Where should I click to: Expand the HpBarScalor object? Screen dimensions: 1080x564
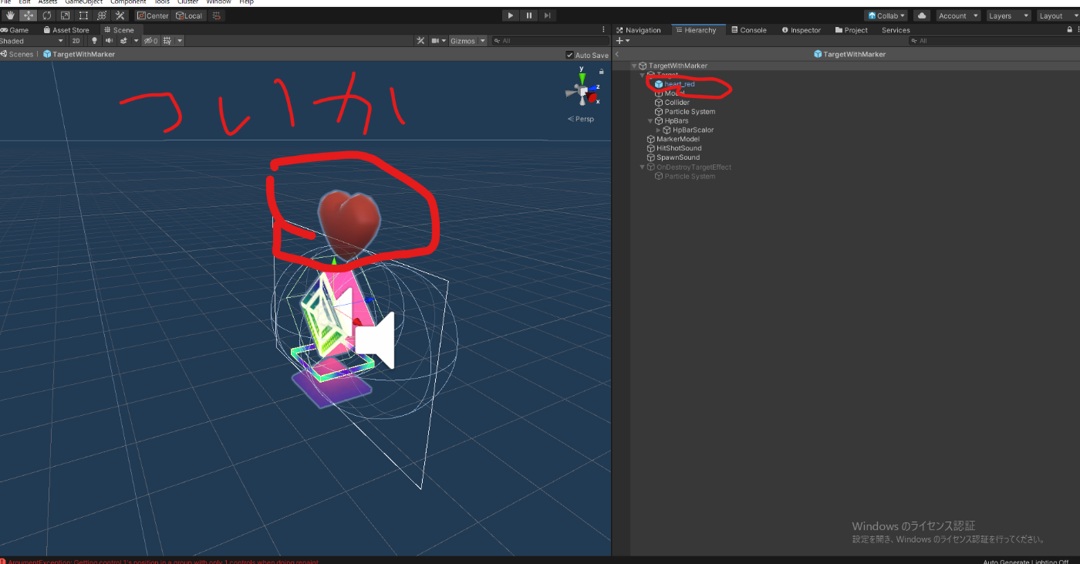click(658, 130)
